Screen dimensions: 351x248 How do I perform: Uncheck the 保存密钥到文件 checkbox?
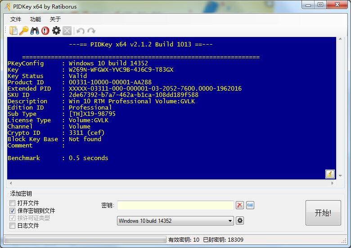pyautogui.click(x=13, y=211)
